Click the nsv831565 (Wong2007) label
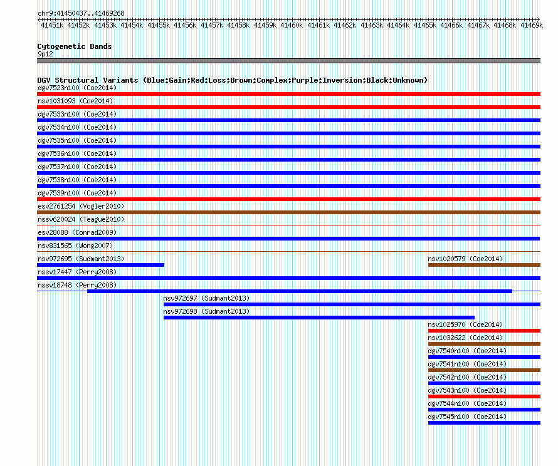The width and height of the screenshot is (558, 466). 75,246
